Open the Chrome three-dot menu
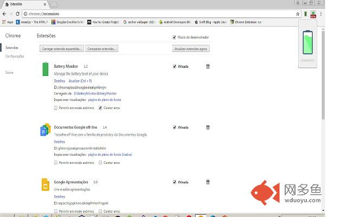 pyautogui.click(x=321, y=14)
